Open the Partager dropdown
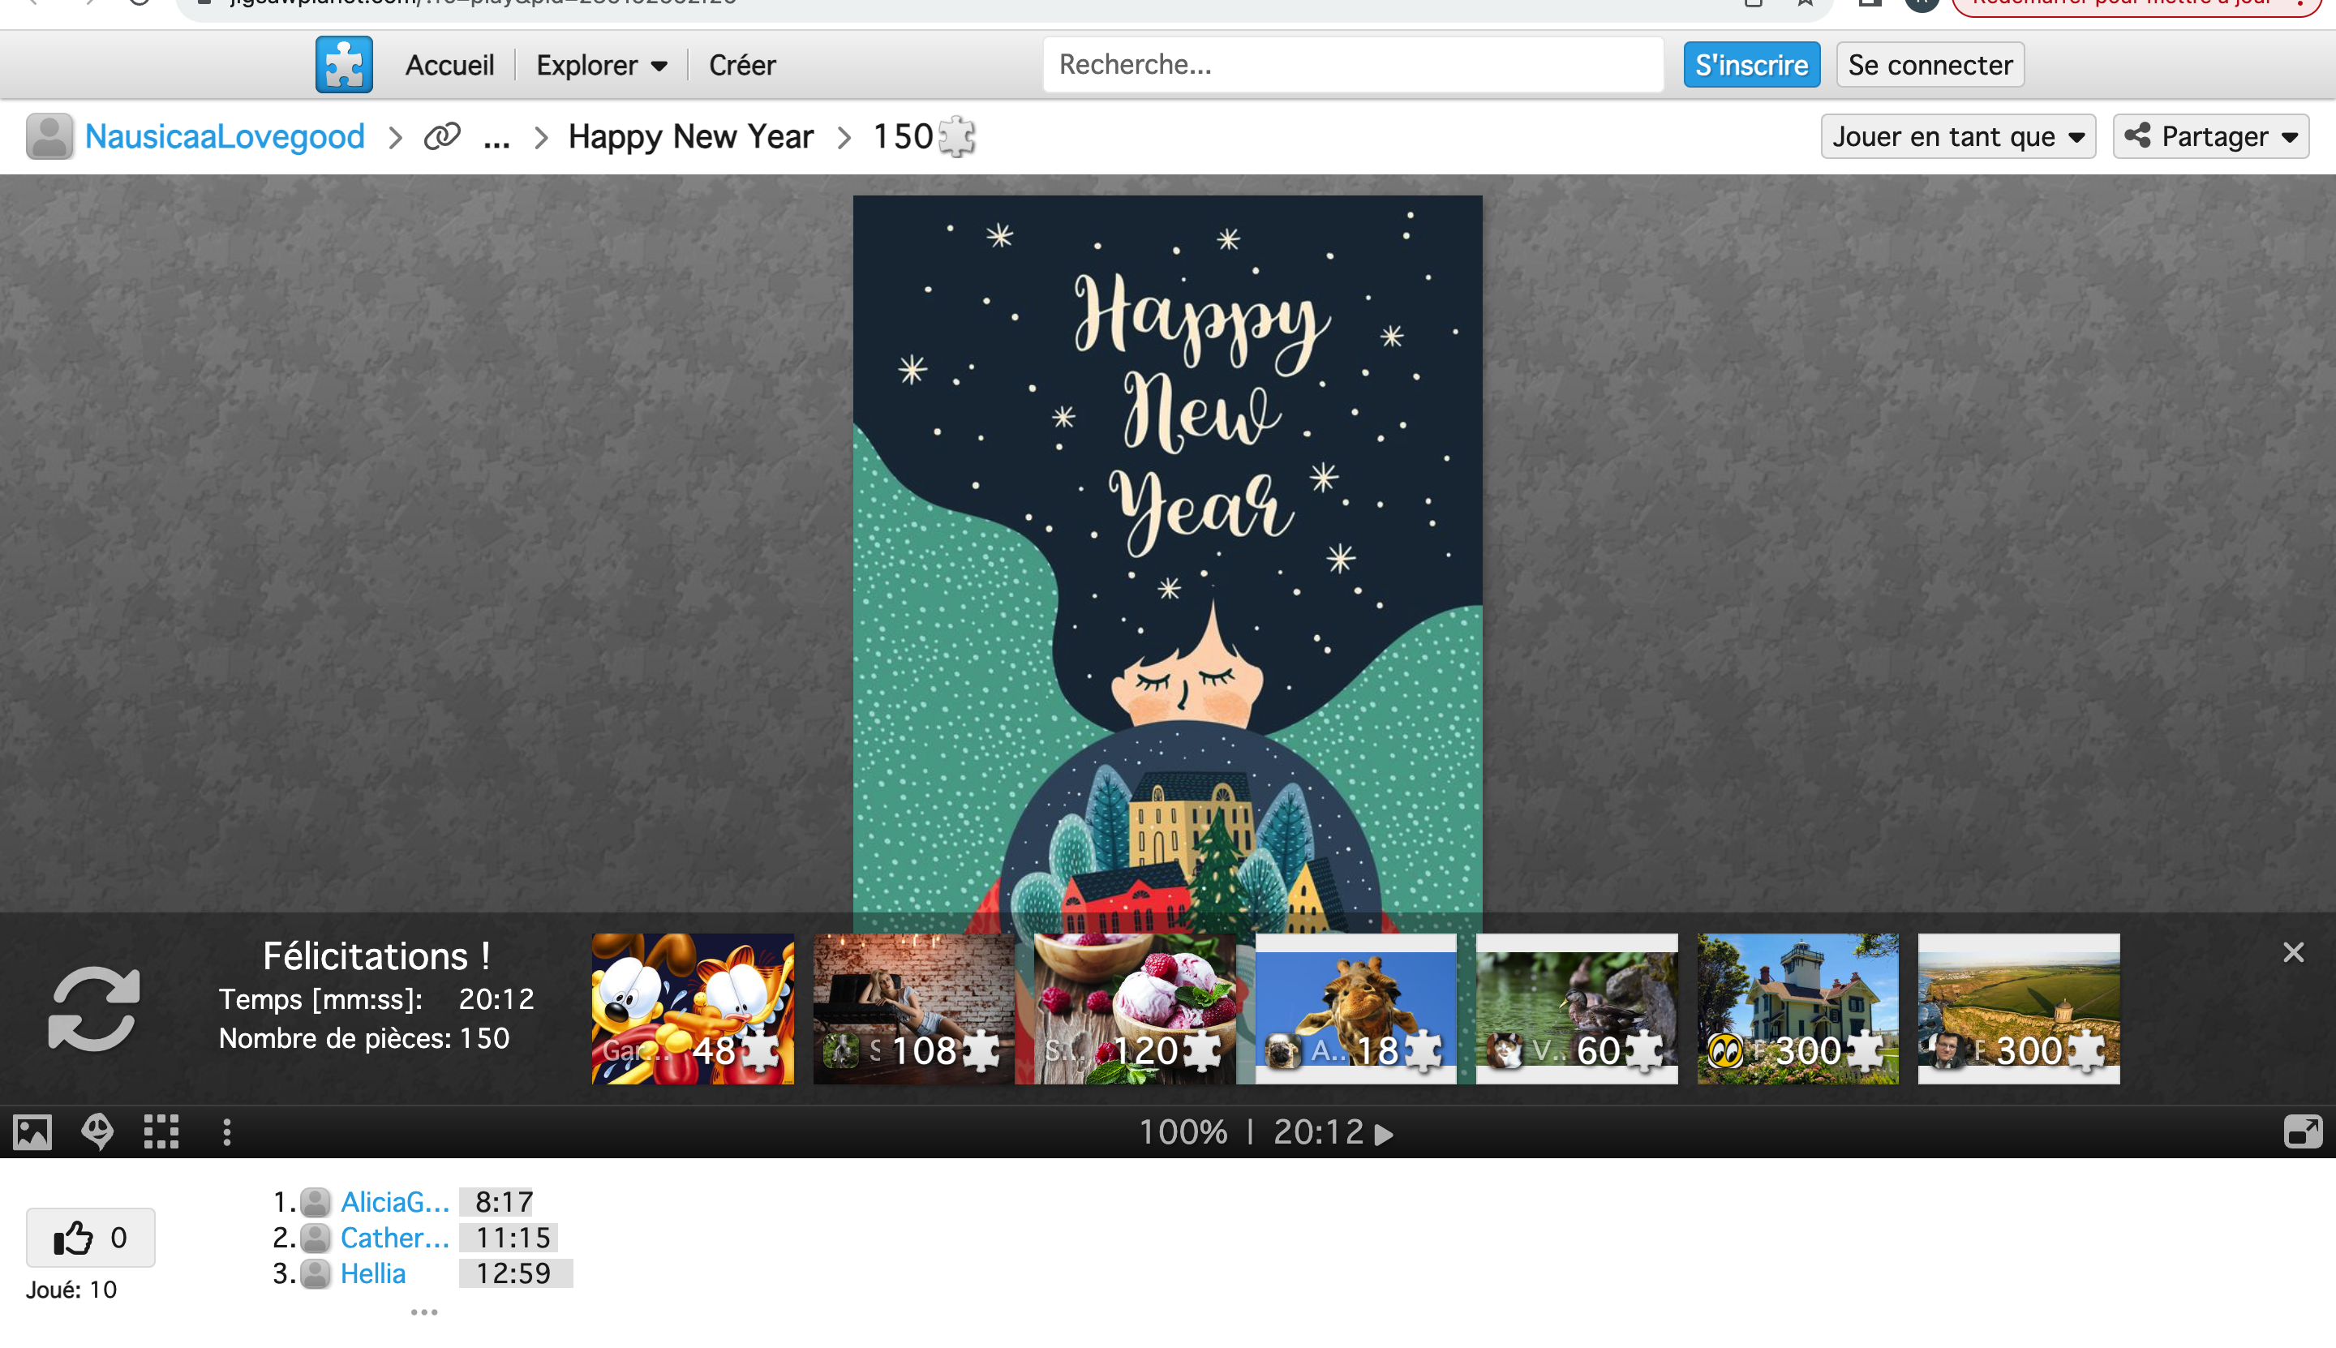Viewport: 2336px width, 1348px height. click(2210, 137)
